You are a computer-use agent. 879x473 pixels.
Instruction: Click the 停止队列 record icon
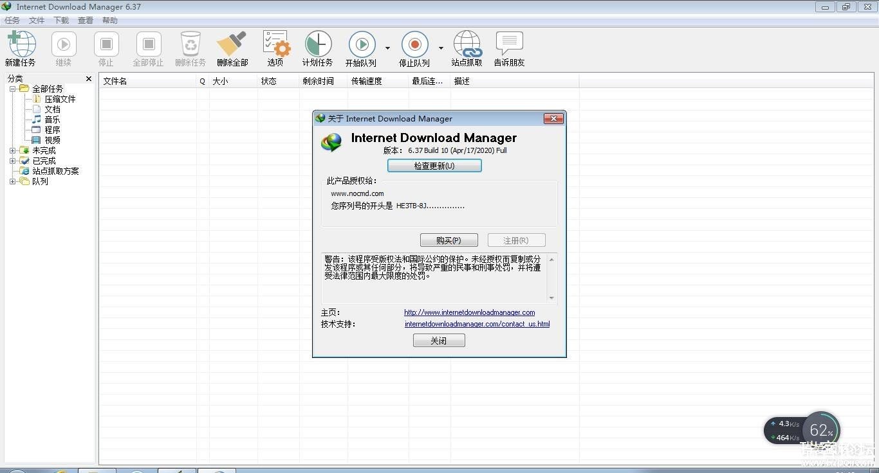click(x=415, y=44)
